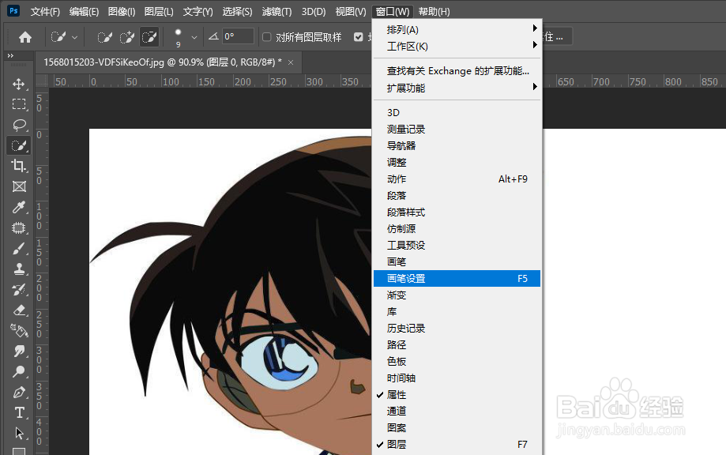Image resolution: width=726 pixels, height=455 pixels.
Task: Expand the 扩展功能 submenu
Action: tap(457, 88)
